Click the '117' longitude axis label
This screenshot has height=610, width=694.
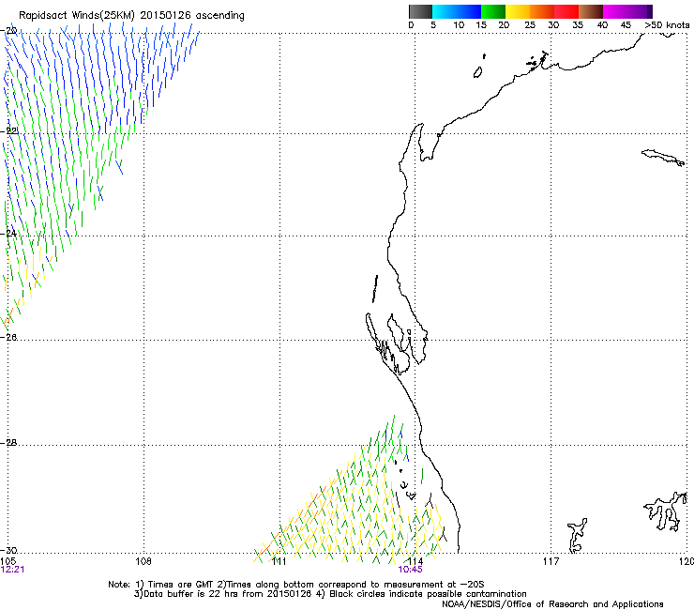(x=551, y=561)
